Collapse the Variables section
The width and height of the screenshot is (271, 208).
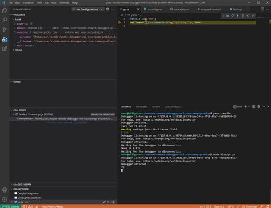tap(11, 15)
